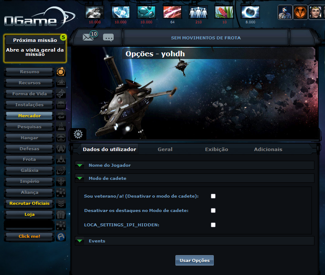Viewport: 325px width, 275px height.
Task: Open the messages envelope icon
Action: pos(88,38)
